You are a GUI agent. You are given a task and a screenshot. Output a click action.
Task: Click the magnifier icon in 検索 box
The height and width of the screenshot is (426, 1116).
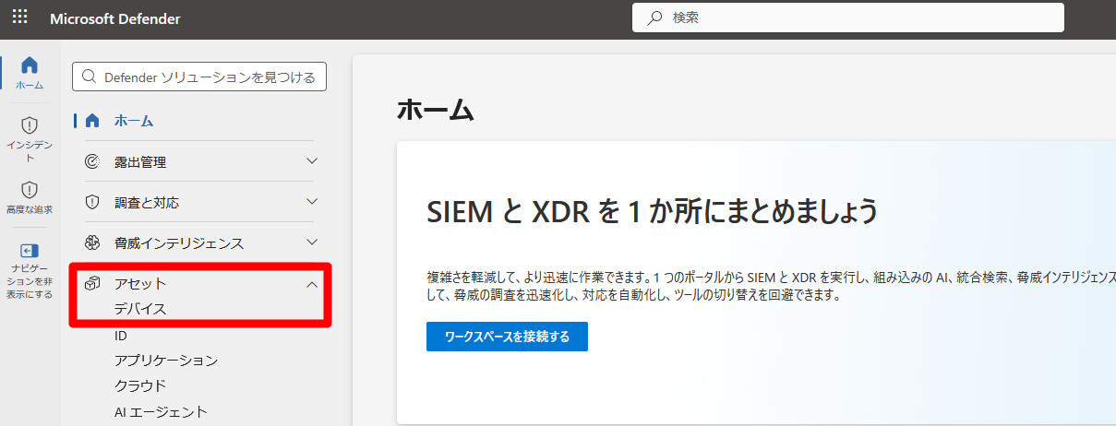coord(654,18)
